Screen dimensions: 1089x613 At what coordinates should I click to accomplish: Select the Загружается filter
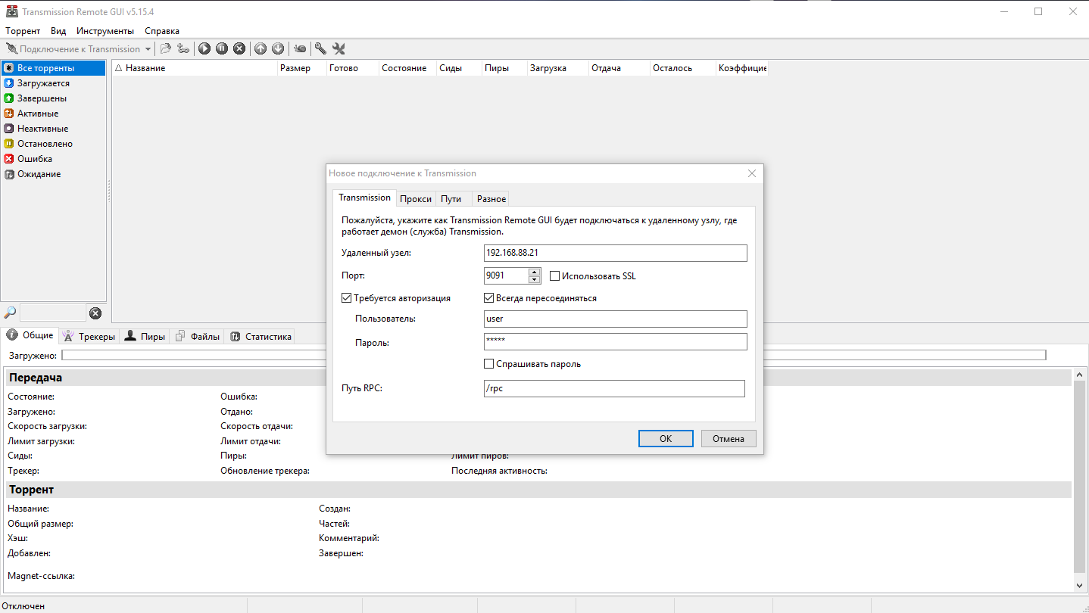(53, 83)
